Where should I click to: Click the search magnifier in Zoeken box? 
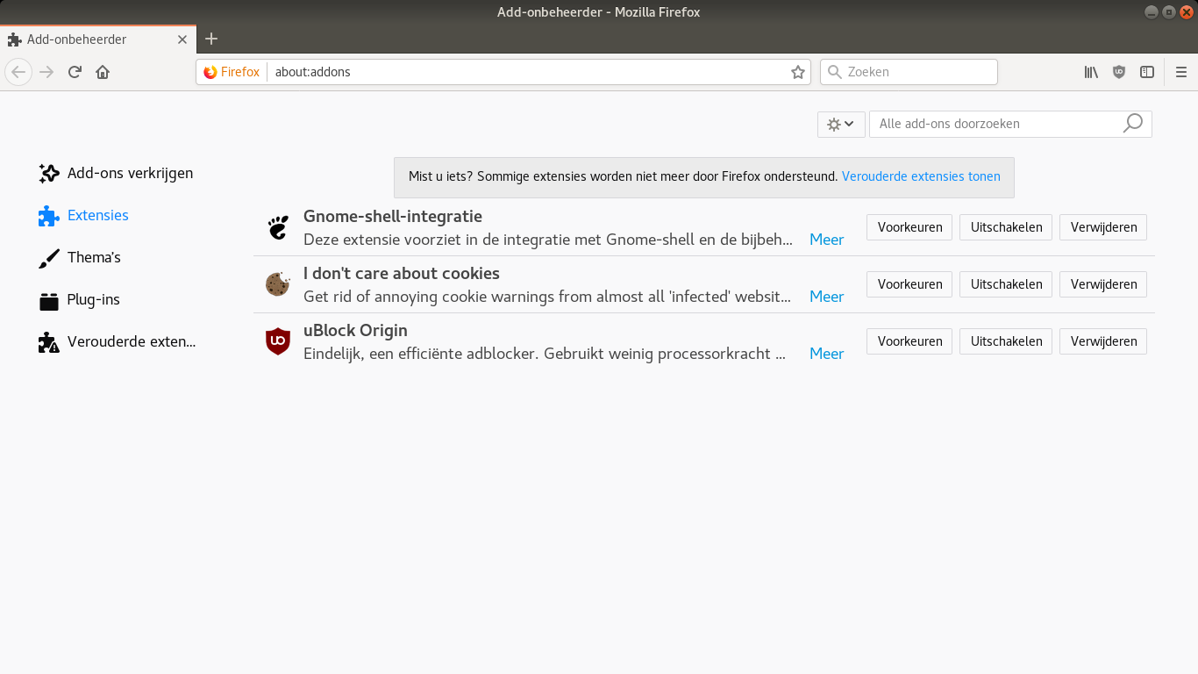835,72
